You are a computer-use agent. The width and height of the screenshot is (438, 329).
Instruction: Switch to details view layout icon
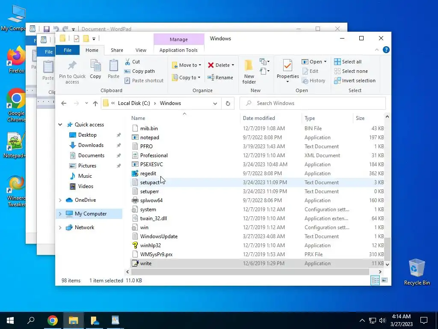[x=375, y=280]
